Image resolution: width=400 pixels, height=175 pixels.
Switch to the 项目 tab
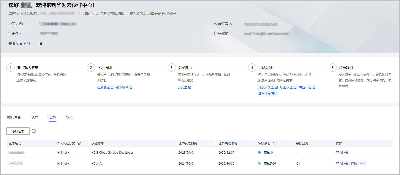[x=35, y=117]
